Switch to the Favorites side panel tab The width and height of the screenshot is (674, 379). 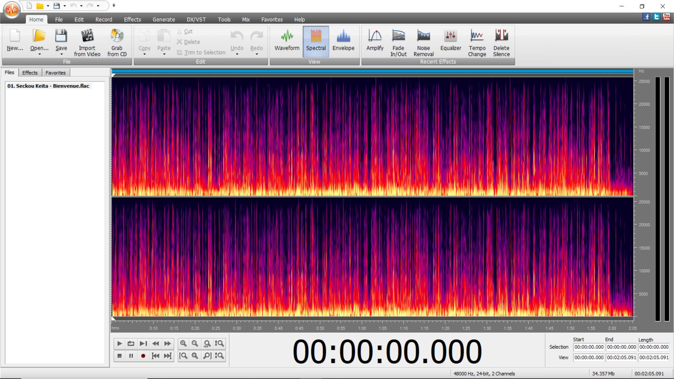pyautogui.click(x=55, y=73)
